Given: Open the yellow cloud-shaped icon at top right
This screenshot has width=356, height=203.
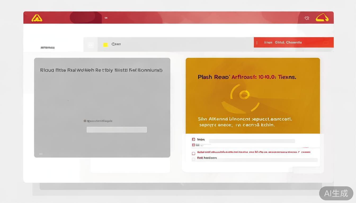Looking at the screenshot, I should tap(322, 18).
